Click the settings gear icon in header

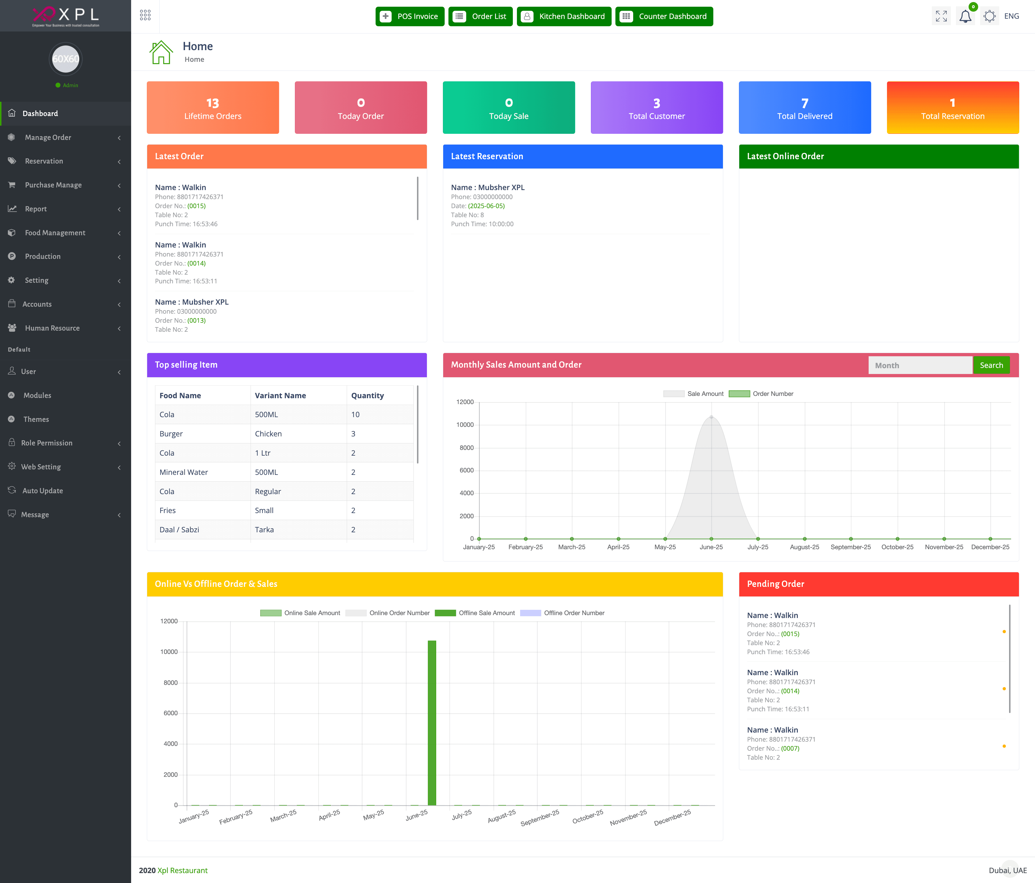click(989, 17)
